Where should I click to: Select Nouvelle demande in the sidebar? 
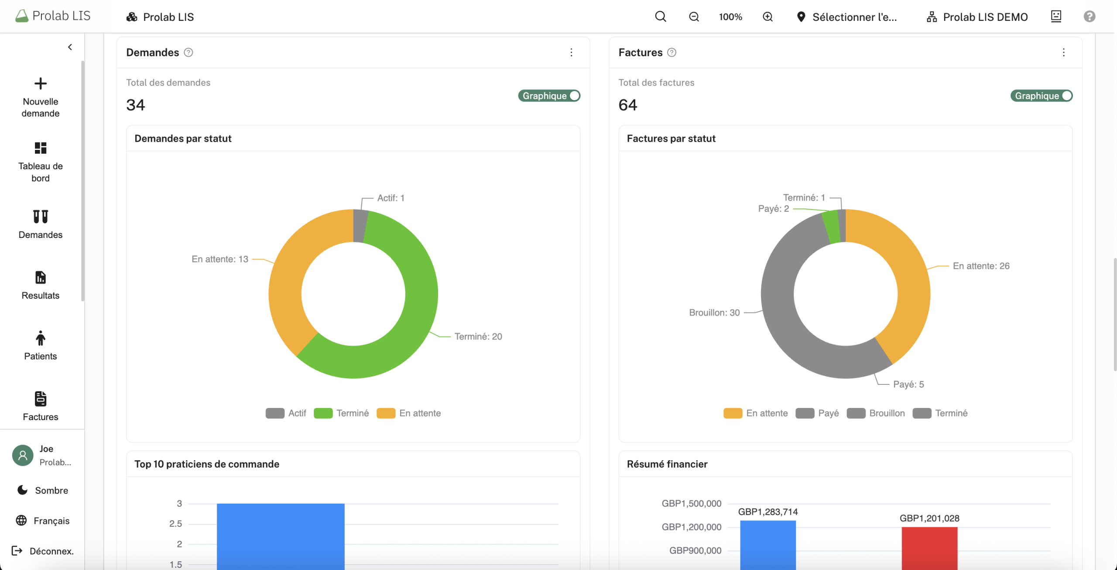[x=41, y=98]
